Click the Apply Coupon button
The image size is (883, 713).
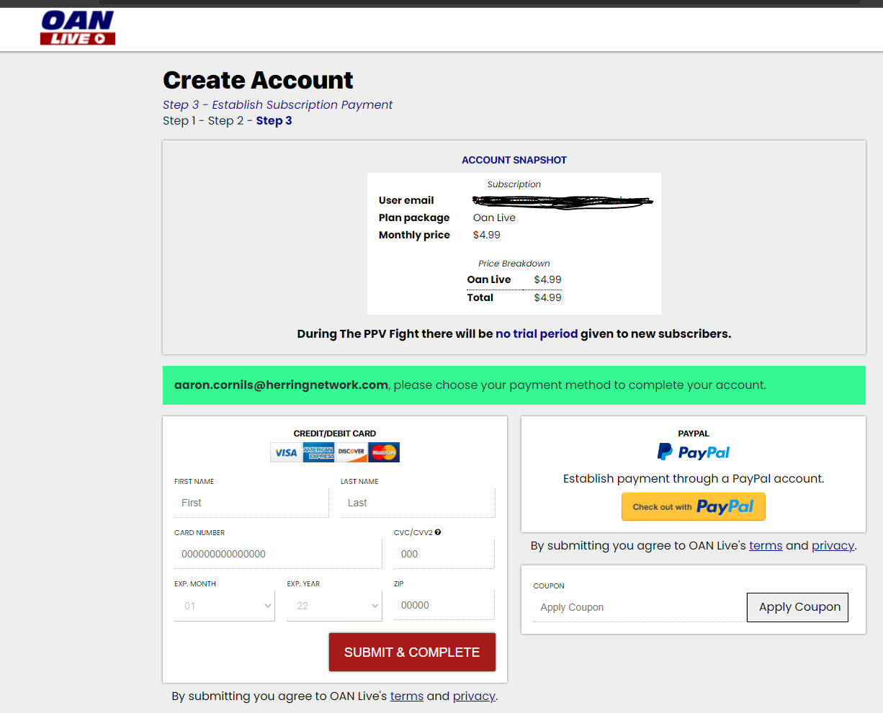(x=798, y=607)
